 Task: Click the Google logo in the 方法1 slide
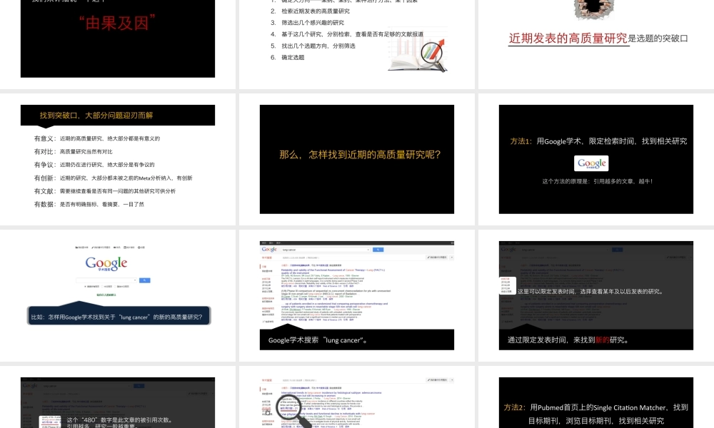tap(591, 163)
